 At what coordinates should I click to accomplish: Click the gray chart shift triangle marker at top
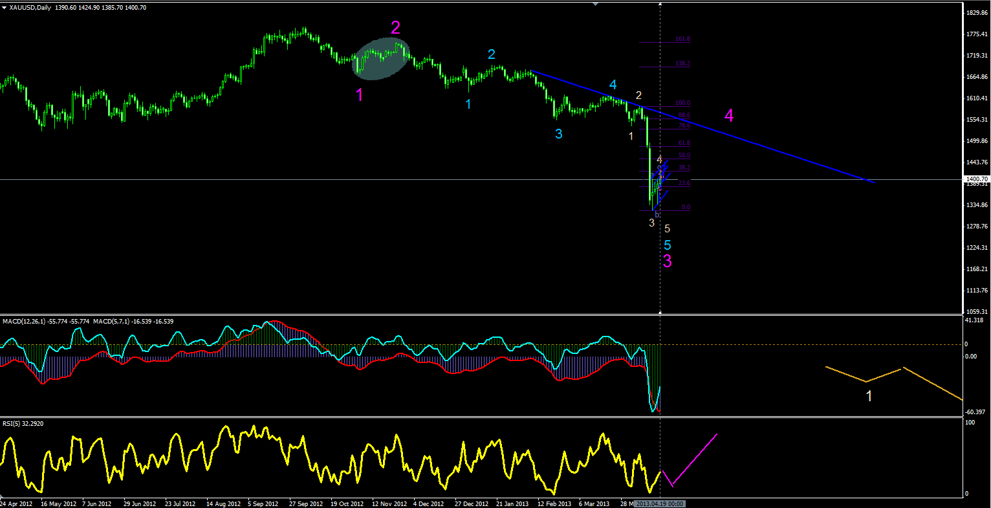point(596,3)
